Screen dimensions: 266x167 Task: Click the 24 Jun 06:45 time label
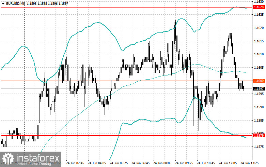140,163
